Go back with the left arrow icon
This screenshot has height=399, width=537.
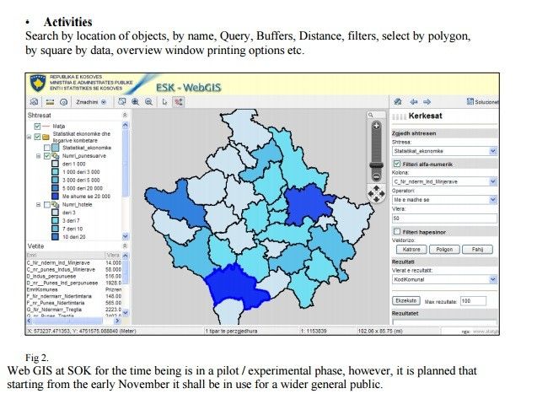pos(413,101)
